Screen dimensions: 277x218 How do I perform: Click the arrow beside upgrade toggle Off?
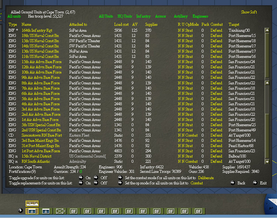96,178
